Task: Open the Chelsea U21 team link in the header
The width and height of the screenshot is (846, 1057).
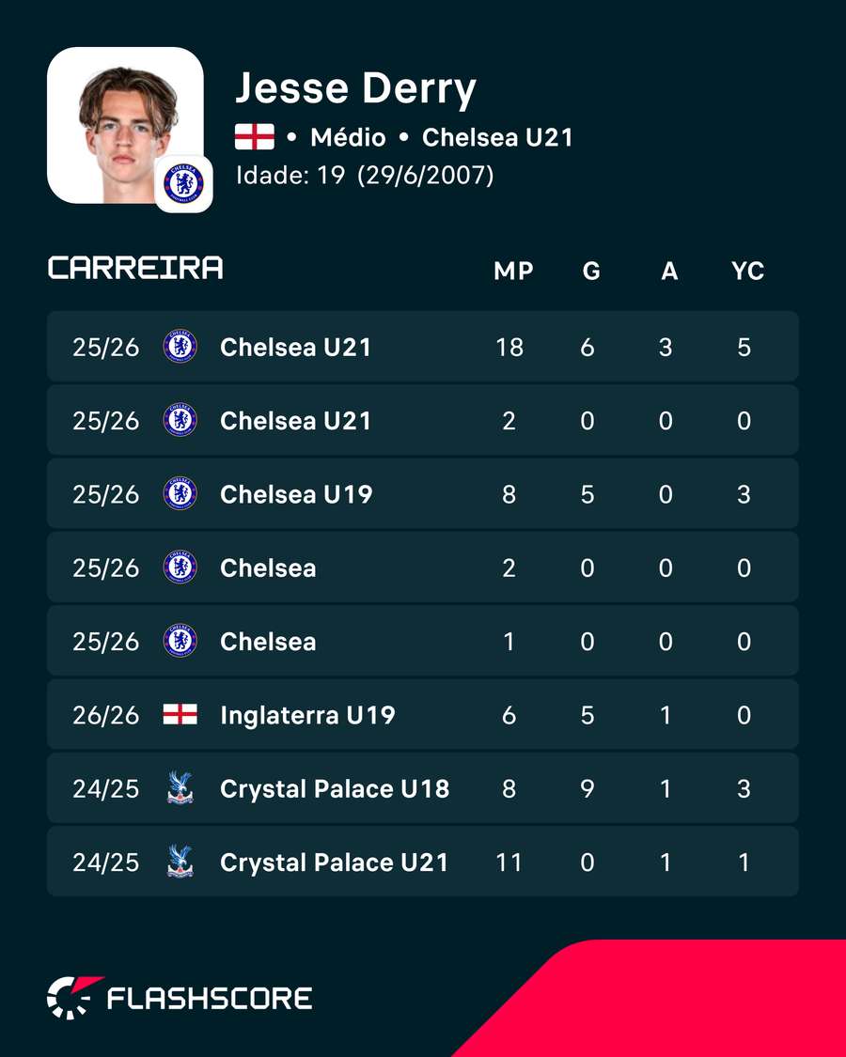Action: [x=497, y=137]
